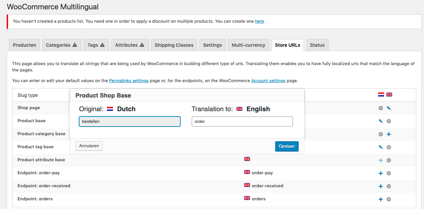
Task: Add translation plus in Product attribute base row
Action: click(x=381, y=160)
